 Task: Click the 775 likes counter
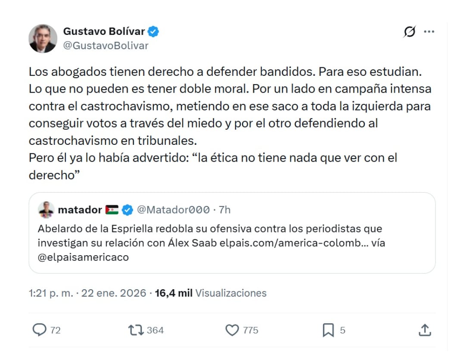(250, 330)
